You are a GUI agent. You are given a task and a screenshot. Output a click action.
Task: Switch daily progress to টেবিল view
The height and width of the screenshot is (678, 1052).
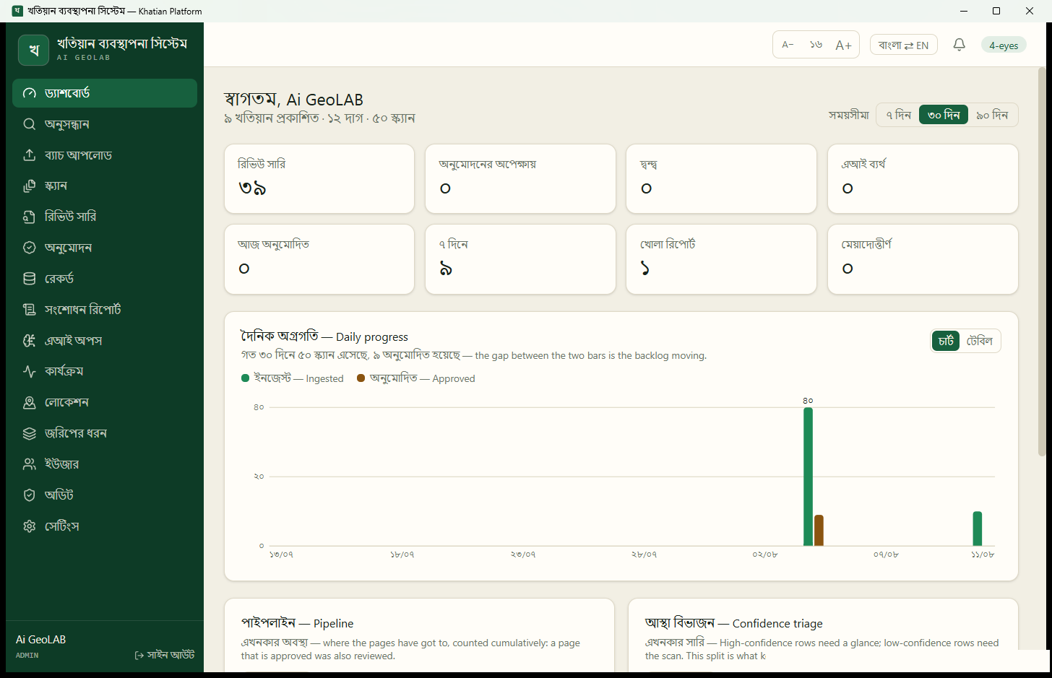tap(980, 341)
